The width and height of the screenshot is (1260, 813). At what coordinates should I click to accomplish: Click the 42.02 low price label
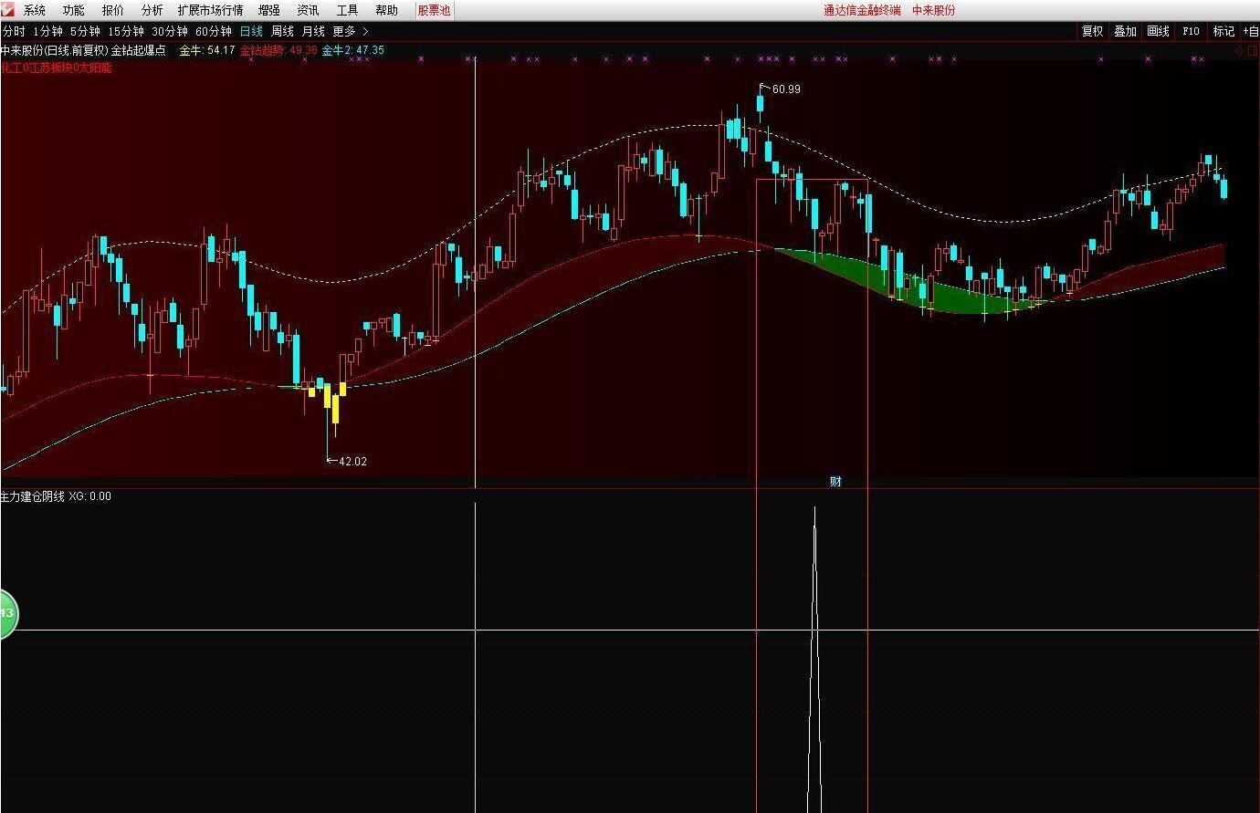352,461
